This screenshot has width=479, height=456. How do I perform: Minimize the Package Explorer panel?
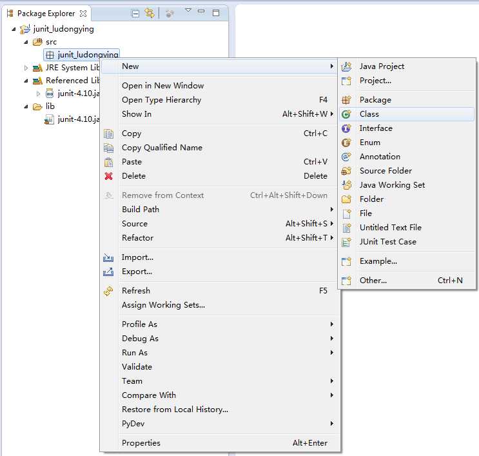click(x=201, y=12)
